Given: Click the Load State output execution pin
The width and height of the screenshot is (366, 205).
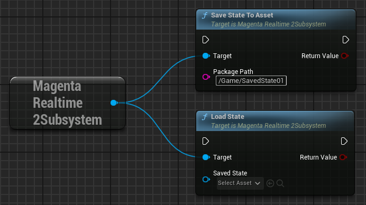Looking at the screenshot, I should pos(344,141).
